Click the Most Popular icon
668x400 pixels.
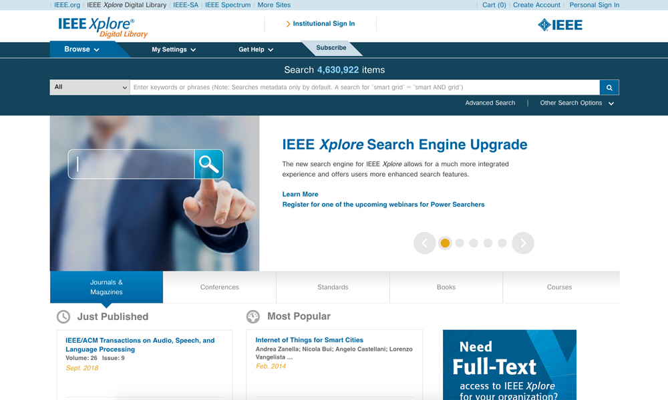click(x=253, y=317)
